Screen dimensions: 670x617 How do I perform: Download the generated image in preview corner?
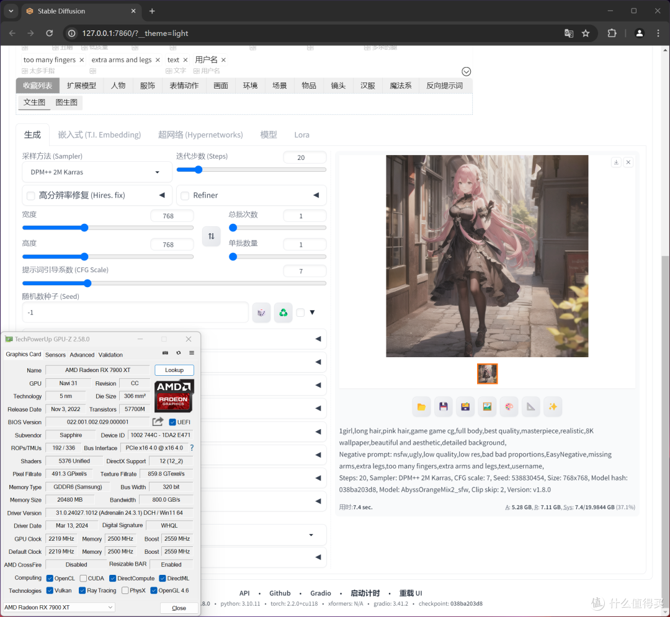(x=616, y=162)
